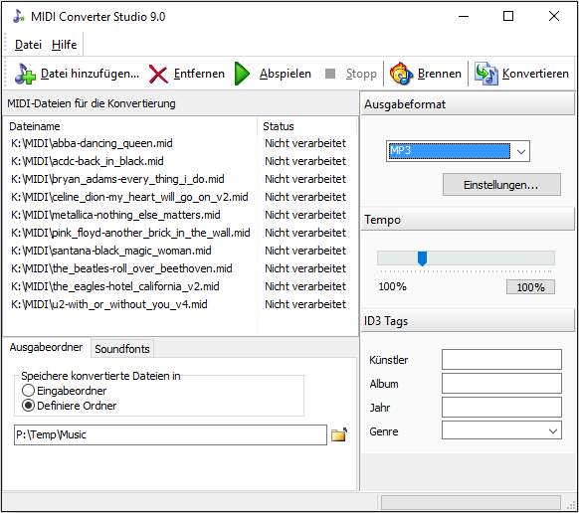Click the tempo slider thumb
579x513 pixels.
(x=422, y=258)
